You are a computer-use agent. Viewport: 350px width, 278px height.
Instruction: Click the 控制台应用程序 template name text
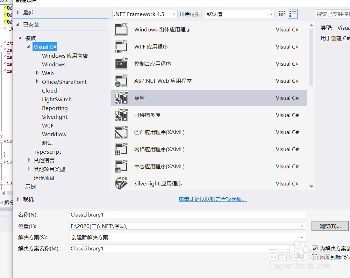tap(152, 64)
